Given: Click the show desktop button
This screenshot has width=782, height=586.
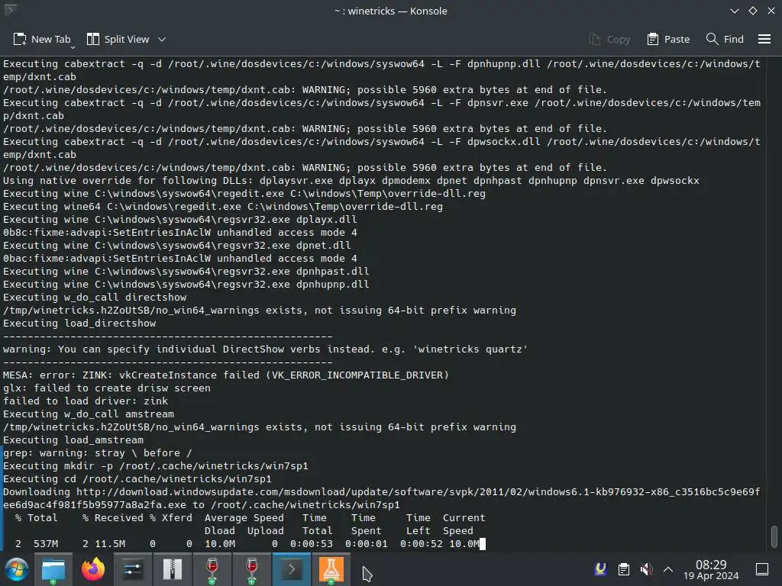Looking at the screenshot, I should coord(762,569).
